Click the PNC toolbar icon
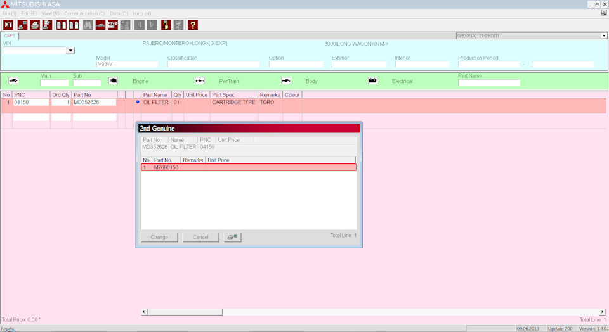 coord(113,25)
